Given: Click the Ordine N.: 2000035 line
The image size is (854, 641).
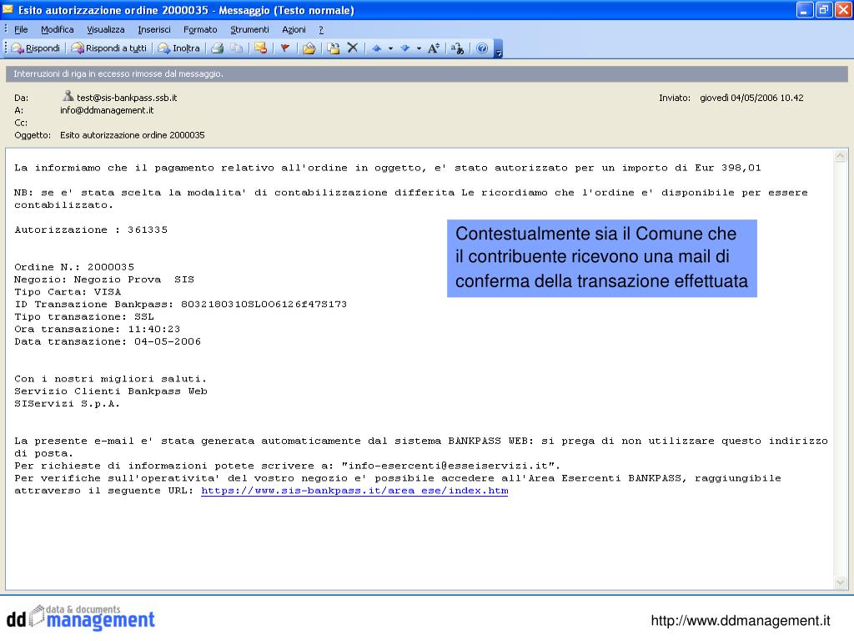Looking at the screenshot, I should pyautogui.click(x=74, y=267).
